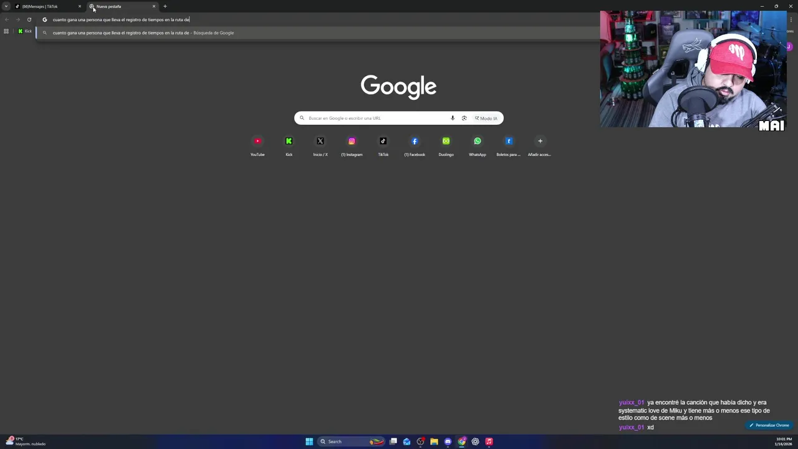Screen dimensions: 798x449
Task: Click inside the address bar text
Action: [x=121, y=19]
